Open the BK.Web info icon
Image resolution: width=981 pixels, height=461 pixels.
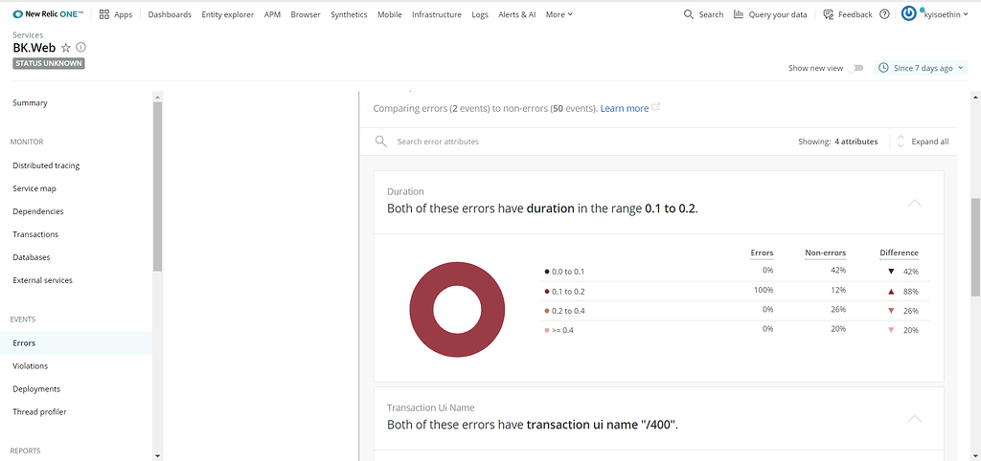coord(81,48)
